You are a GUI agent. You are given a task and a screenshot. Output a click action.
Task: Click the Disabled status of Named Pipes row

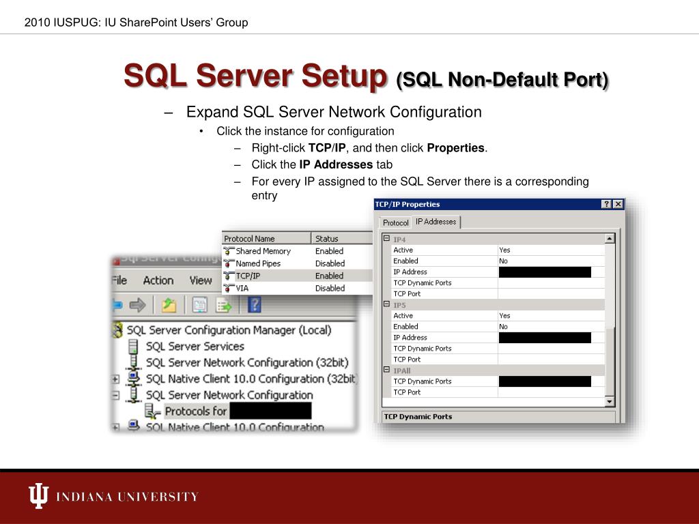[330, 263]
